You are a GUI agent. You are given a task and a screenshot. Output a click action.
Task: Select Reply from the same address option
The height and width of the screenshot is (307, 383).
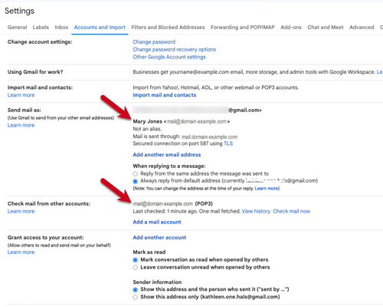136,174
